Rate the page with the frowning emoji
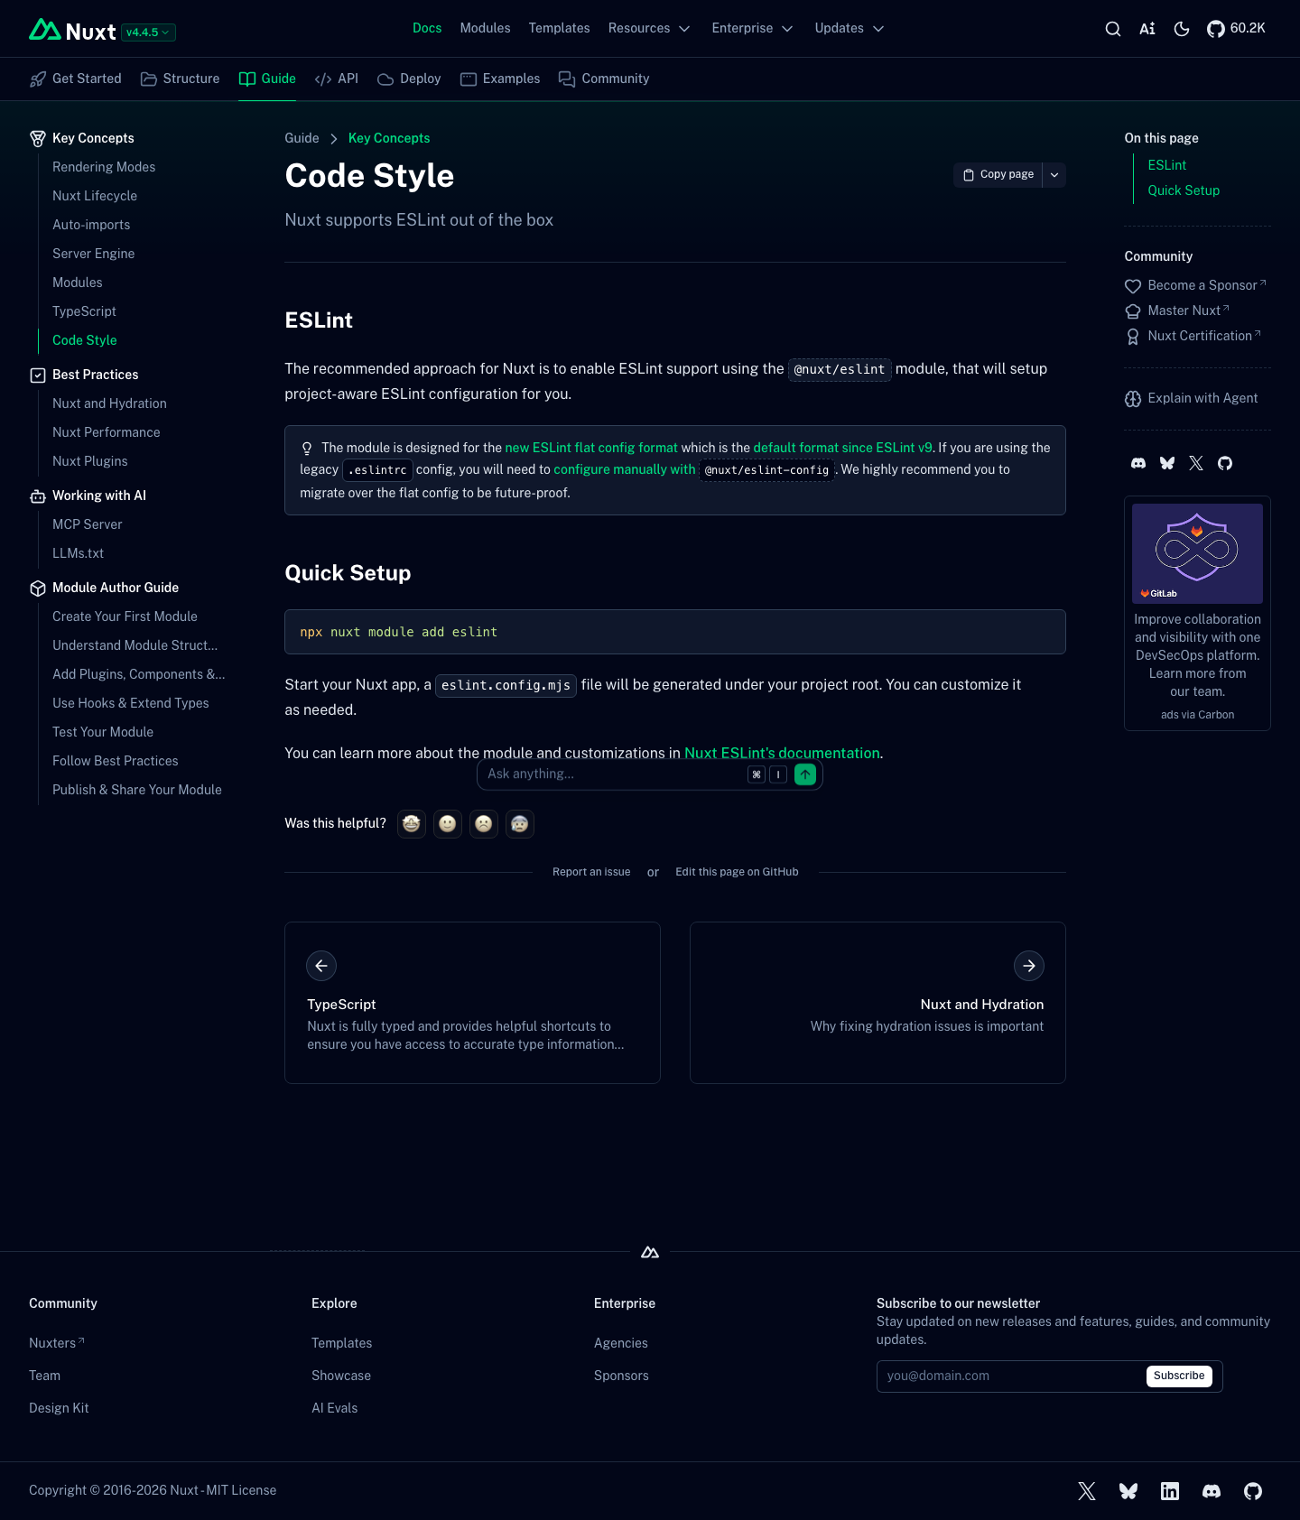Viewport: 1300px width, 1520px height. 484,824
